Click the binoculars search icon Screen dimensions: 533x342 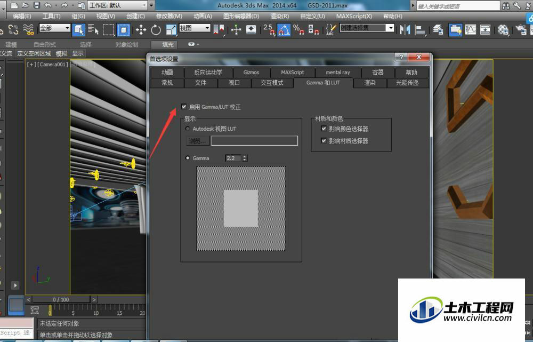506,5
